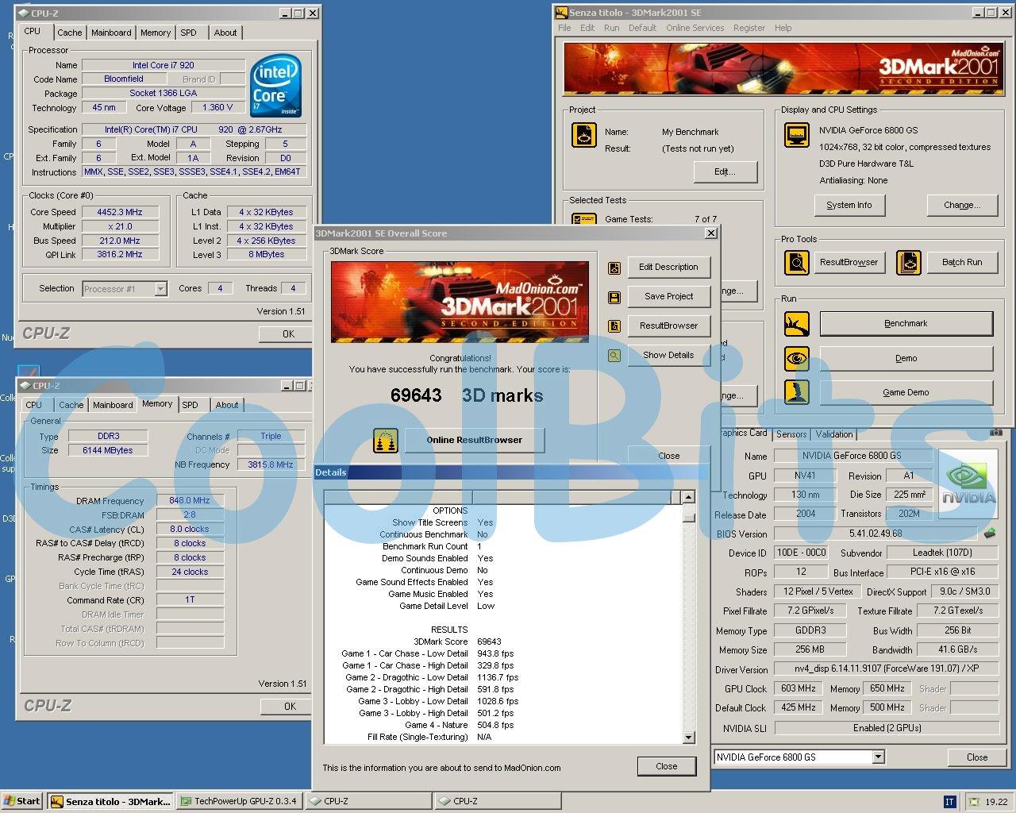Click the Batch Run button
This screenshot has width=1016, height=813.
962,262
